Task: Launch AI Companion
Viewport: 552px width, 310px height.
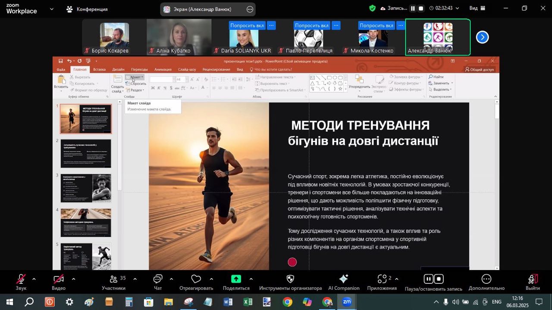Action: point(344,279)
